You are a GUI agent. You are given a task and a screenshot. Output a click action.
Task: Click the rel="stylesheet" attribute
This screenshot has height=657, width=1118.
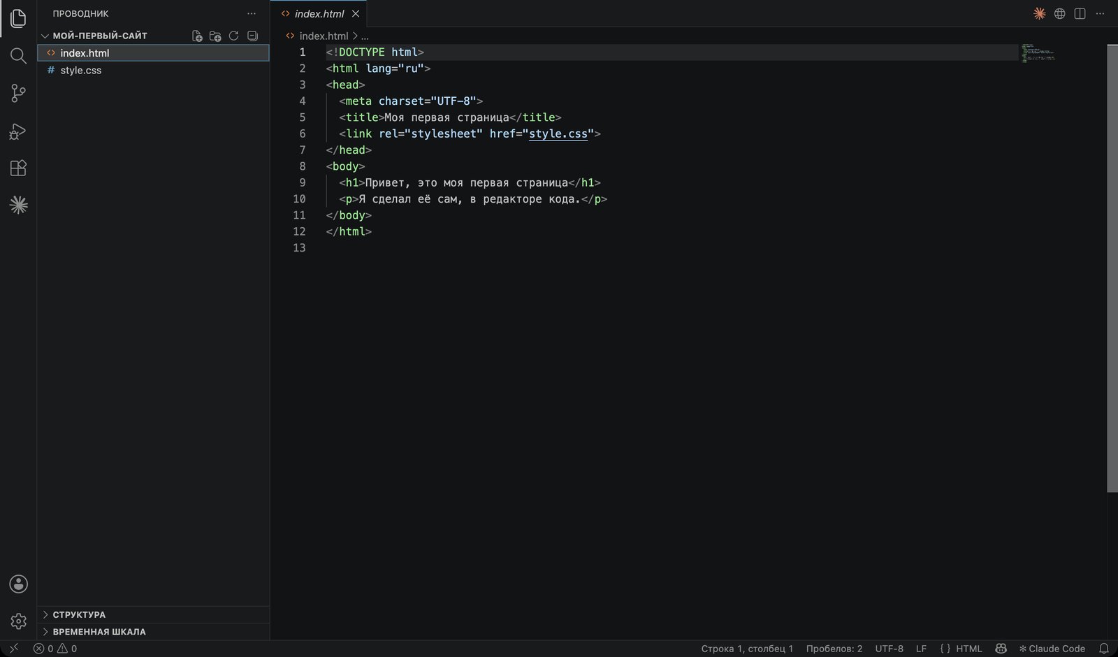pyautogui.click(x=430, y=133)
